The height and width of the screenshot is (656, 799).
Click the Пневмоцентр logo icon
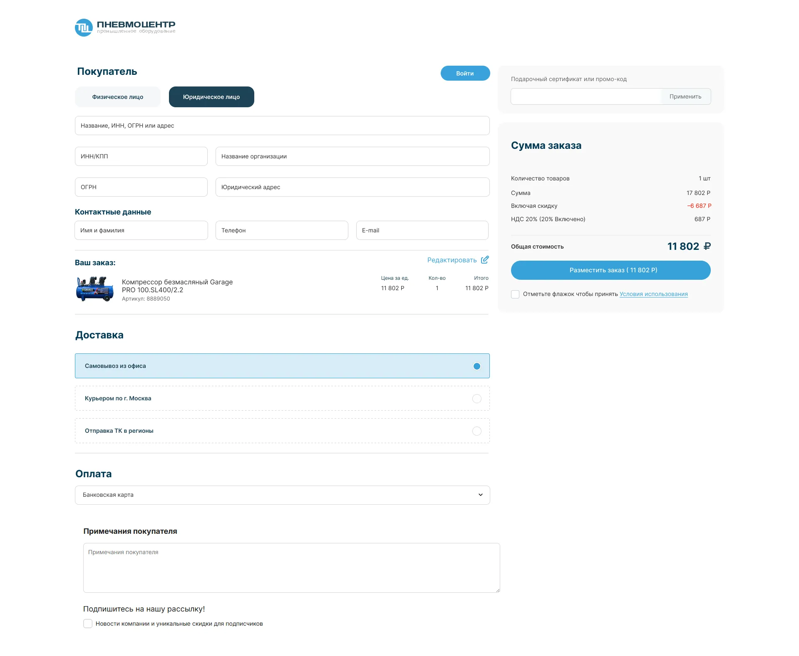[84, 27]
